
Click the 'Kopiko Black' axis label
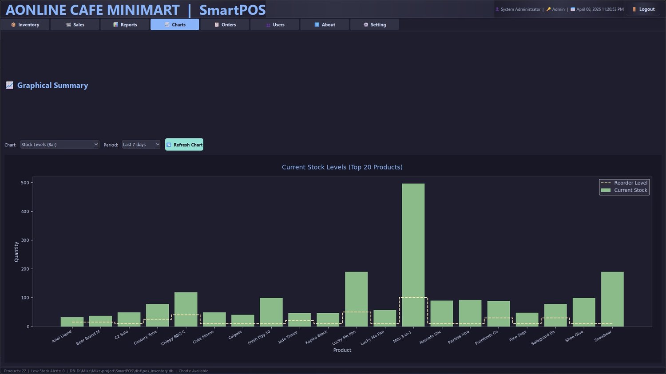click(x=317, y=337)
